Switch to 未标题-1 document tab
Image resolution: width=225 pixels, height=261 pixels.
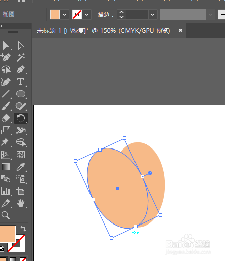[x=104, y=31]
